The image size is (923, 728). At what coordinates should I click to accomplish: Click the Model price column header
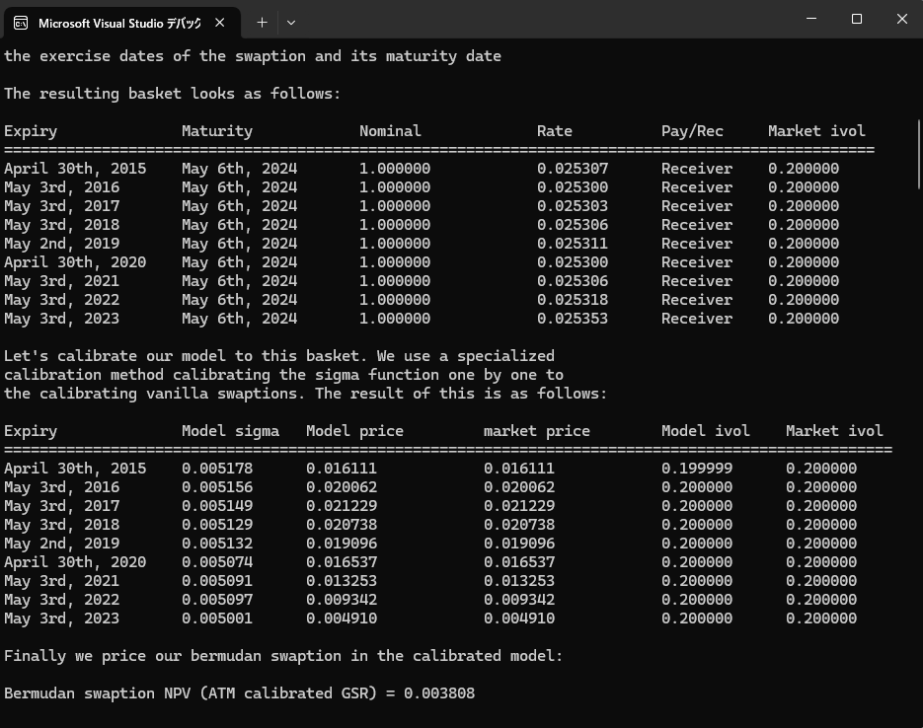(x=355, y=431)
